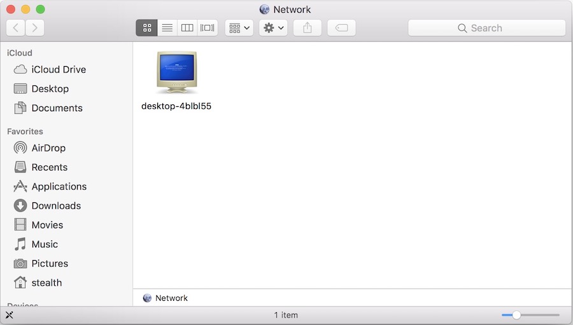This screenshot has height=325, width=573.
Task: Click the stealth house icon
Action: coord(20,282)
